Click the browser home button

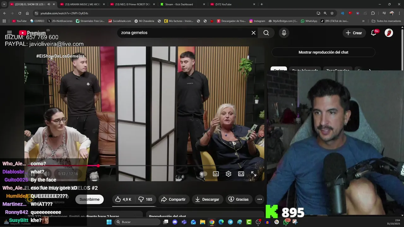[27, 13]
